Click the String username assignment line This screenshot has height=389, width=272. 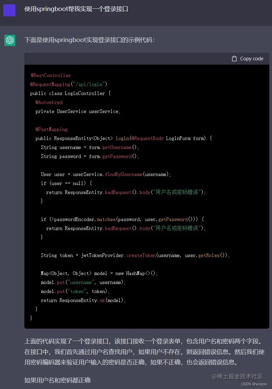click(x=90, y=147)
